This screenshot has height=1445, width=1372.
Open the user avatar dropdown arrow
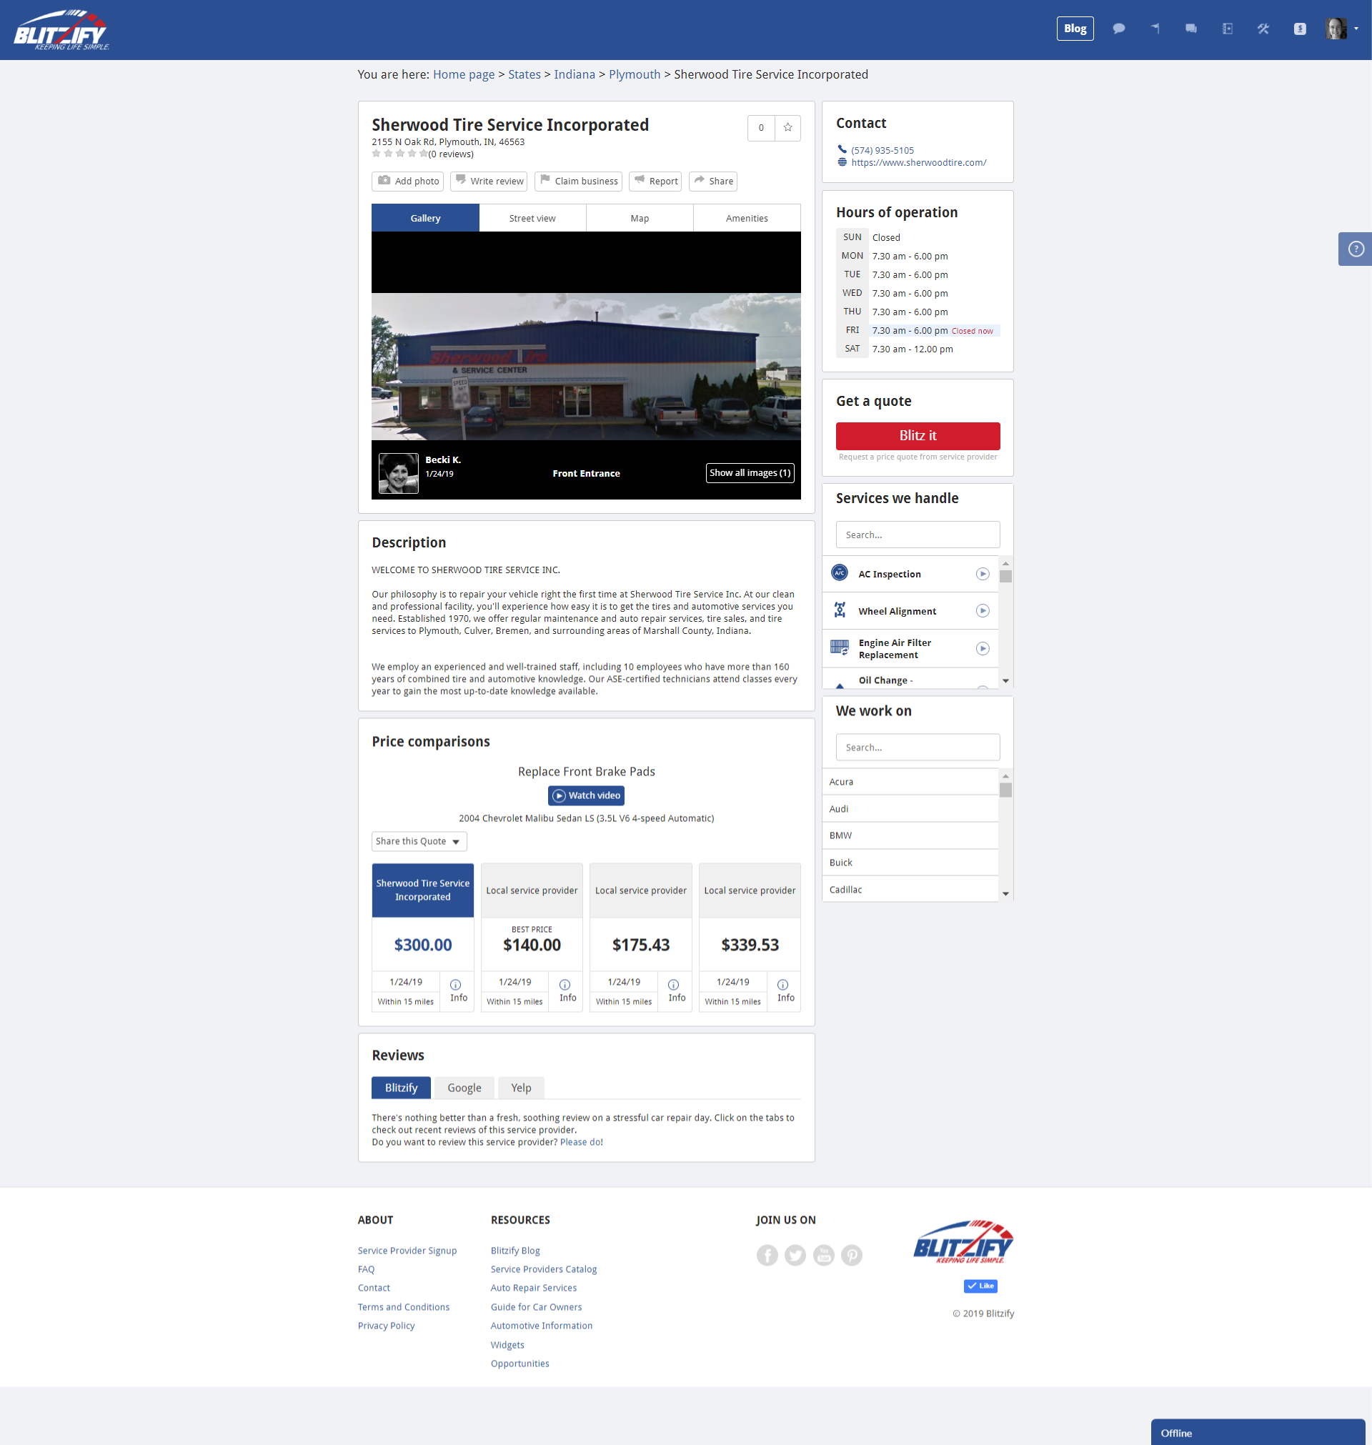tap(1357, 29)
